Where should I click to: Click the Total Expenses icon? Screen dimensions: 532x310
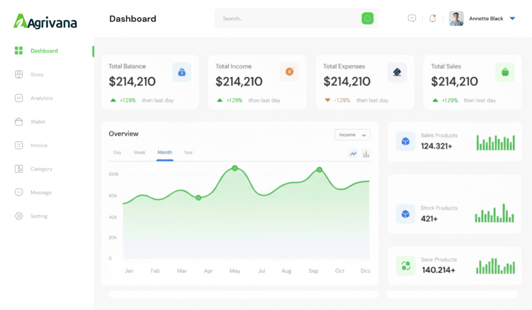(397, 72)
